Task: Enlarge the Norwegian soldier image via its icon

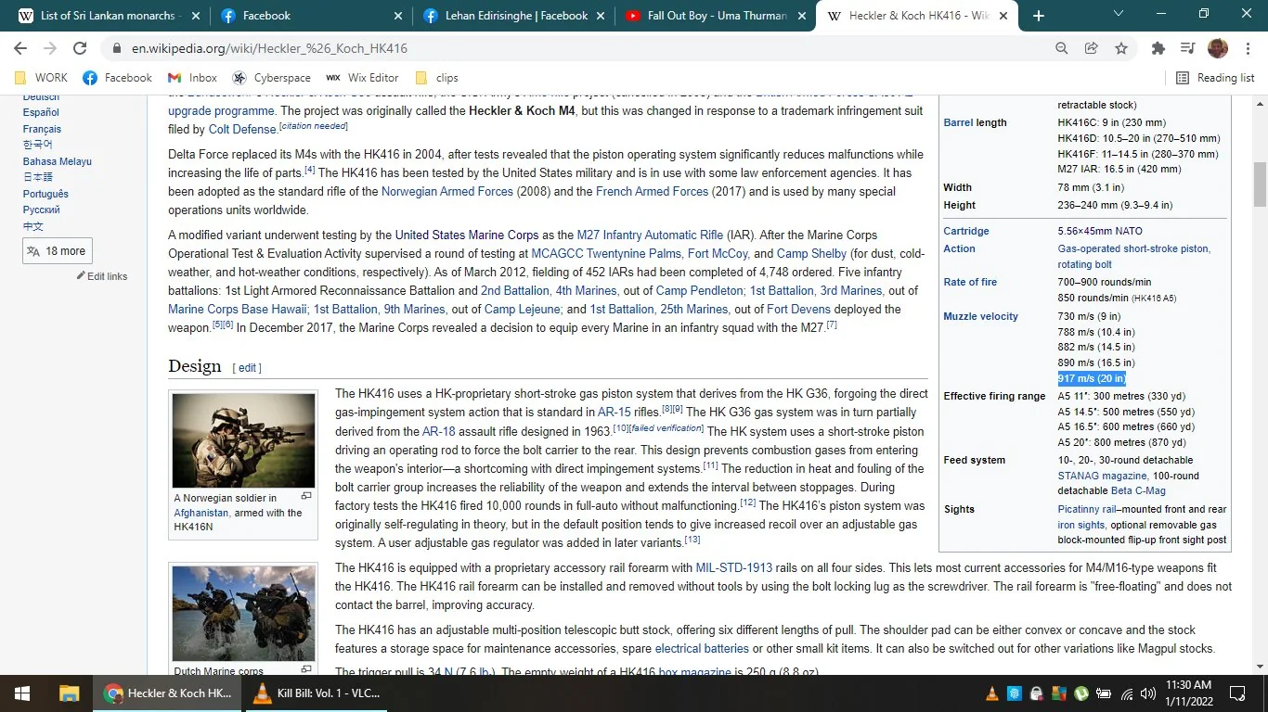Action: 306,496
